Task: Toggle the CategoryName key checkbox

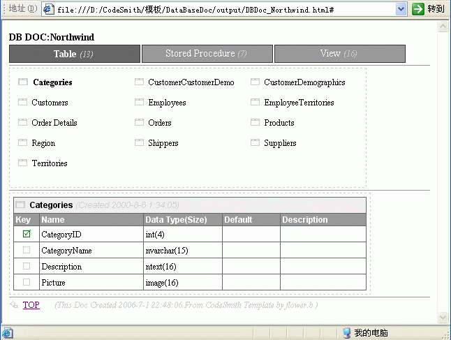Action: pyautogui.click(x=27, y=250)
